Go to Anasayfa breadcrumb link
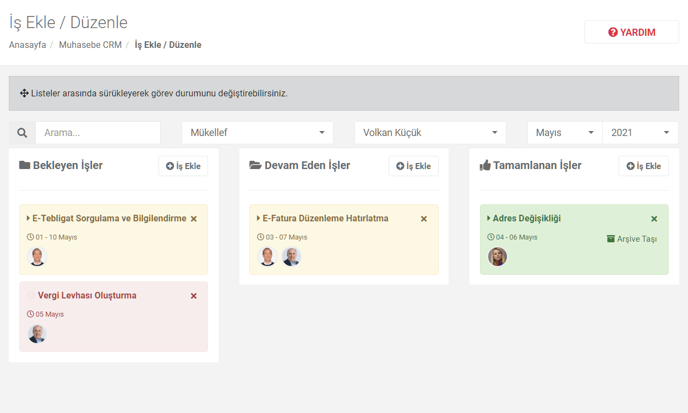 click(x=28, y=45)
